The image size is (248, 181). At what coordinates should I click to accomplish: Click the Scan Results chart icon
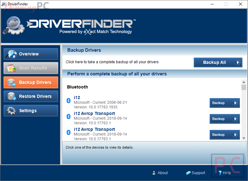(x=11, y=68)
